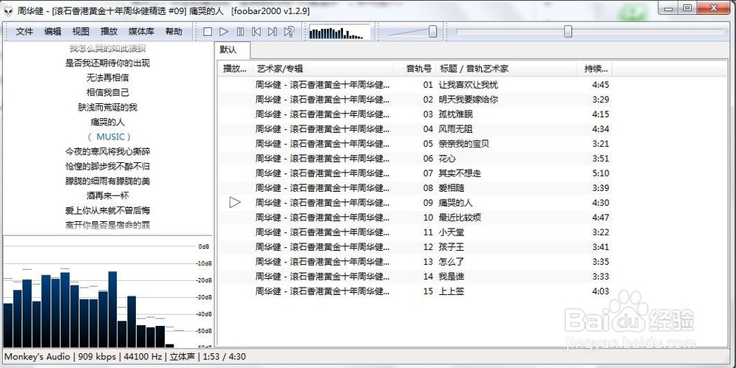Play a random track button
Viewport: 736px width, 368px height.
(x=289, y=32)
